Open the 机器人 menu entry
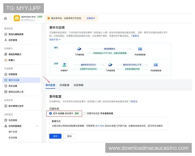This screenshot has height=156, width=195. pyautogui.click(x=12, y=60)
